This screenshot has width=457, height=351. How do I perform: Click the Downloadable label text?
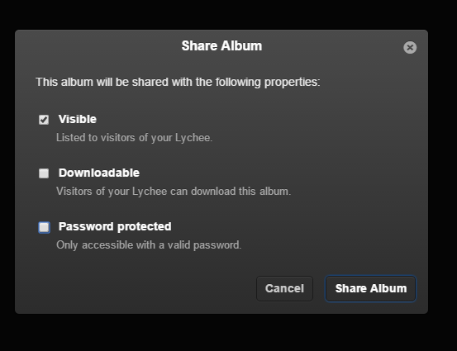[99, 173]
